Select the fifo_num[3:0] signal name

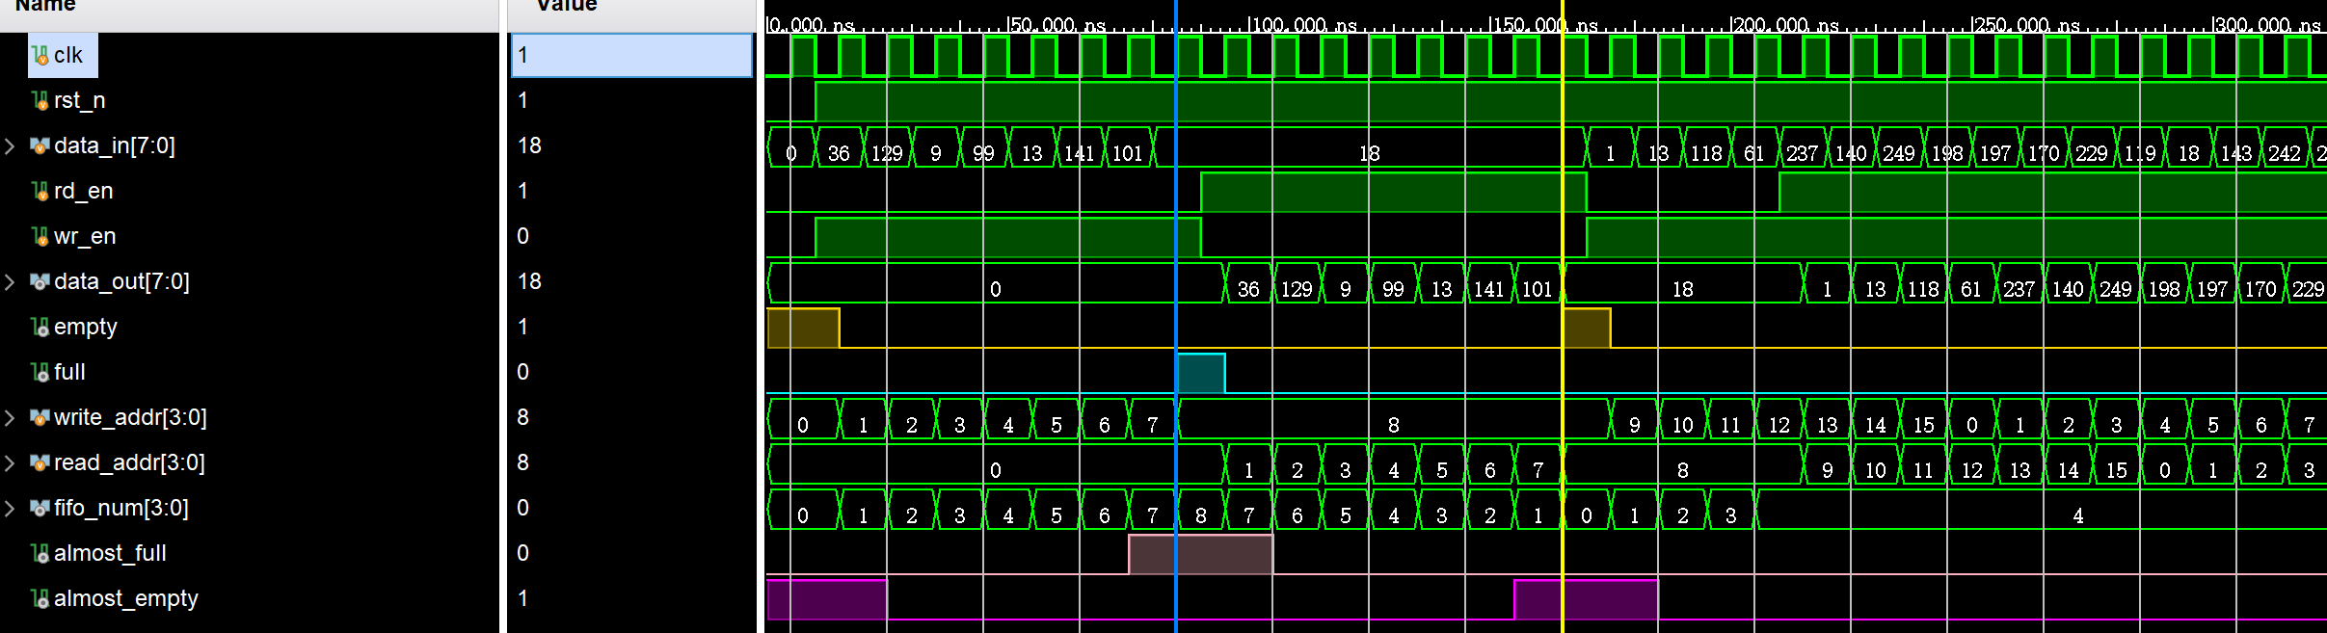(121, 508)
